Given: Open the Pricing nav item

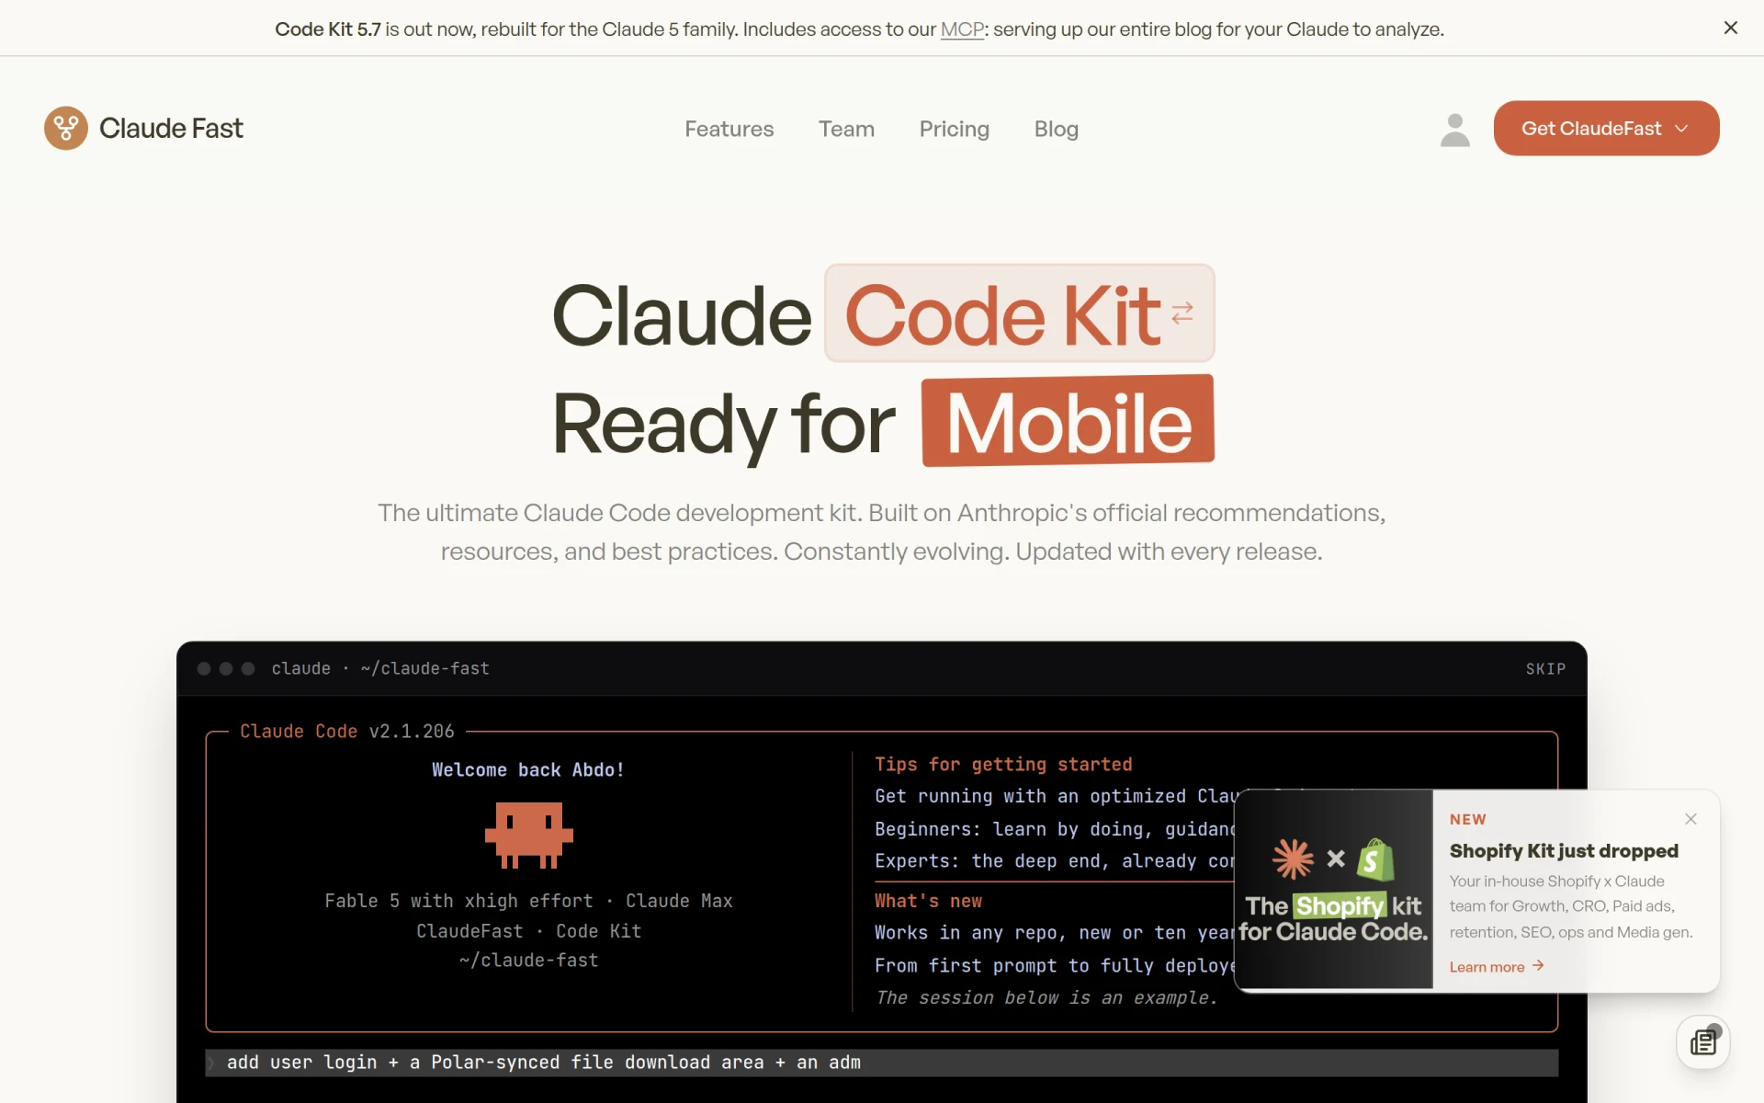Looking at the screenshot, I should coord(955,129).
